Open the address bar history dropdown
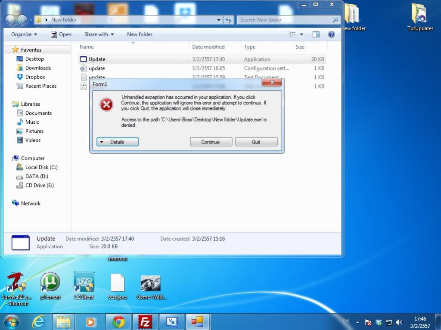 pos(218,20)
